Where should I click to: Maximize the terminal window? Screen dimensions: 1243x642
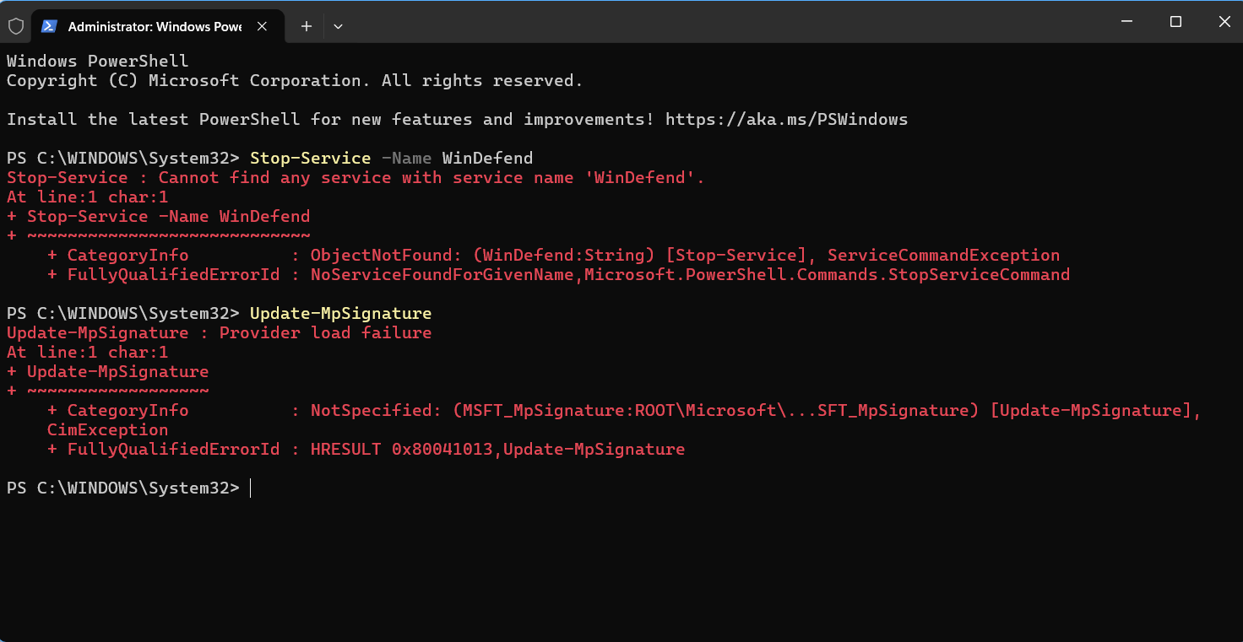(x=1175, y=22)
